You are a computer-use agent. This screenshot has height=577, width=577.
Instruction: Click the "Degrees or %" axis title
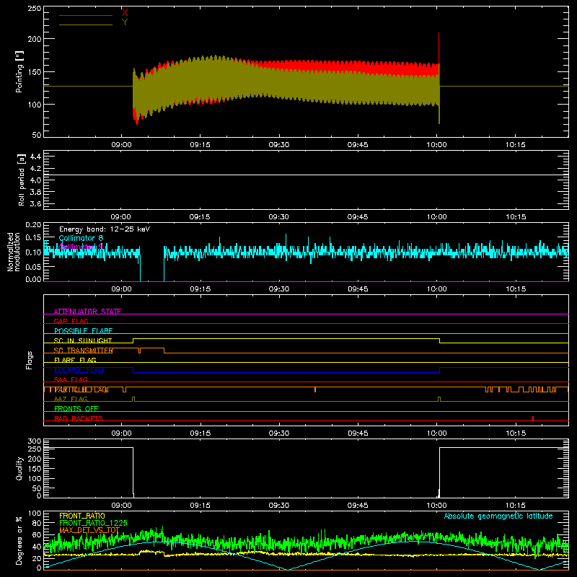pos(19,540)
